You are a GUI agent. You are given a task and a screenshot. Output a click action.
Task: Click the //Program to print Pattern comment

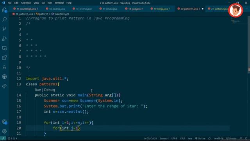coord(78,18)
